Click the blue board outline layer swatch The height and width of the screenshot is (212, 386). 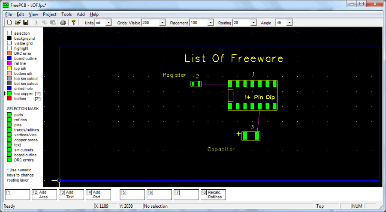point(9,58)
